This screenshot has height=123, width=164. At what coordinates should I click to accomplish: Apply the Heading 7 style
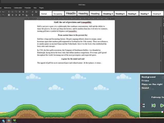tap(145, 13)
